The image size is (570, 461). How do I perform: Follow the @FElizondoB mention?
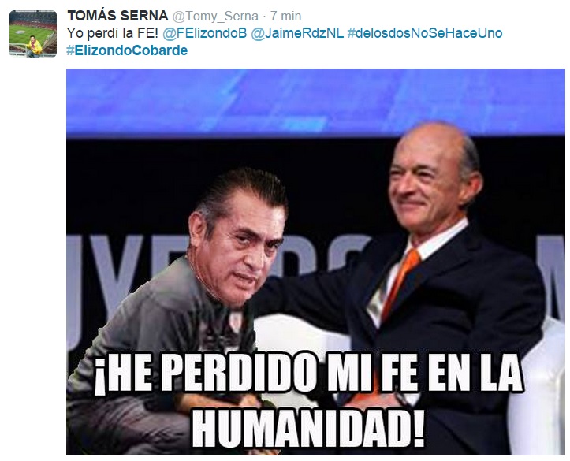[x=205, y=33]
